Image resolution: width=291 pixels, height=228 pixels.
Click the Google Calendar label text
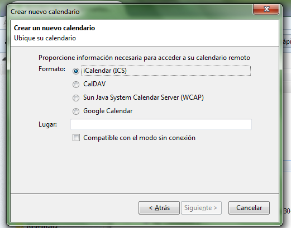(108, 111)
